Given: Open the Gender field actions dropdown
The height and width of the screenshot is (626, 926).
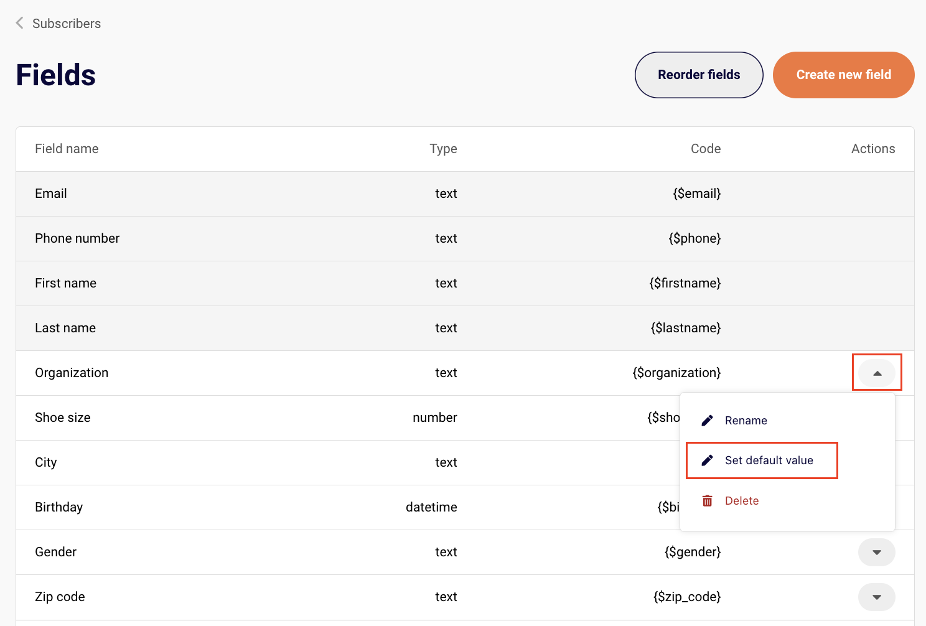Looking at the screenshot, I should (877, 552).
